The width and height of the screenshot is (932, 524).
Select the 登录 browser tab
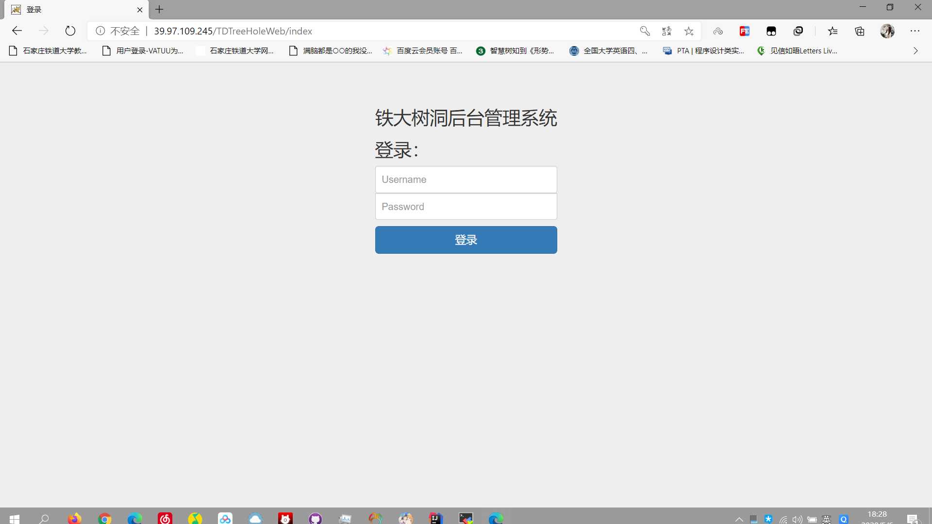[77, 10]
